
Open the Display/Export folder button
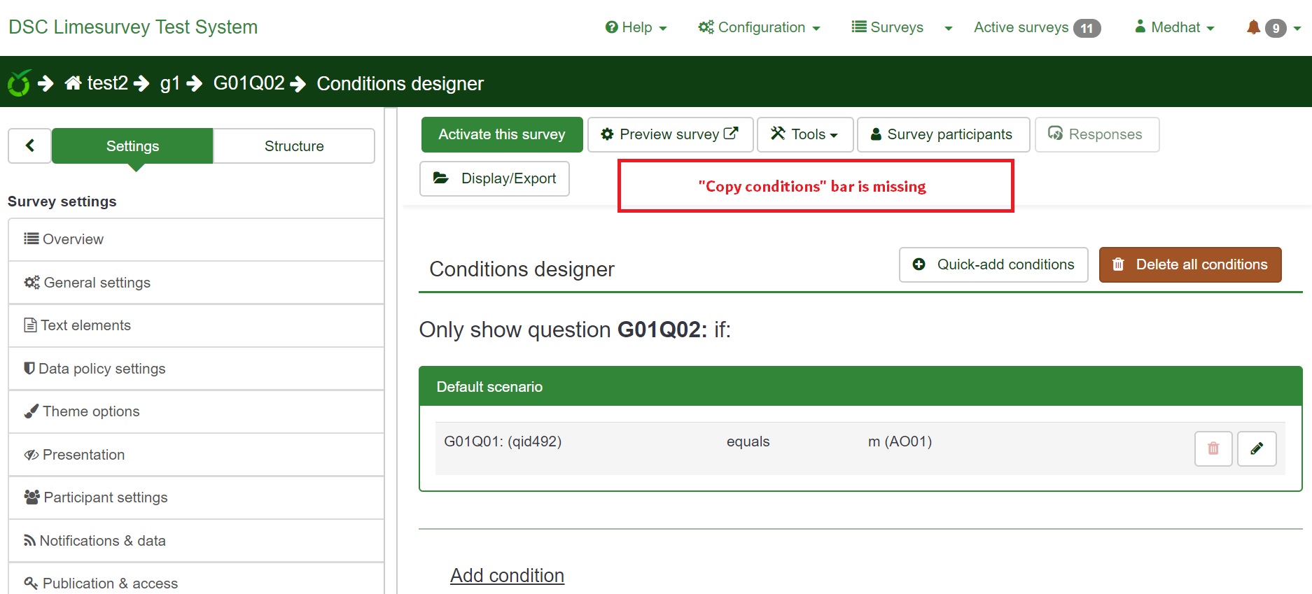pyautogui.click(x=494, y=178)
